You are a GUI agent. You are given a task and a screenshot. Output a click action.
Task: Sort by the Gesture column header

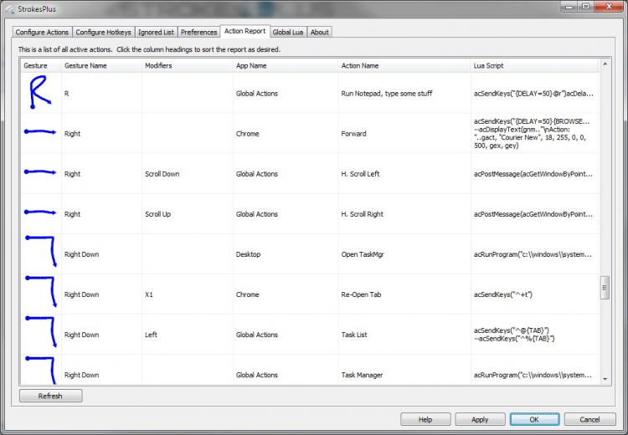(x=40, y=65)
